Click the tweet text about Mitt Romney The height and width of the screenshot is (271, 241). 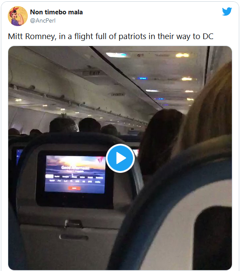111,36
